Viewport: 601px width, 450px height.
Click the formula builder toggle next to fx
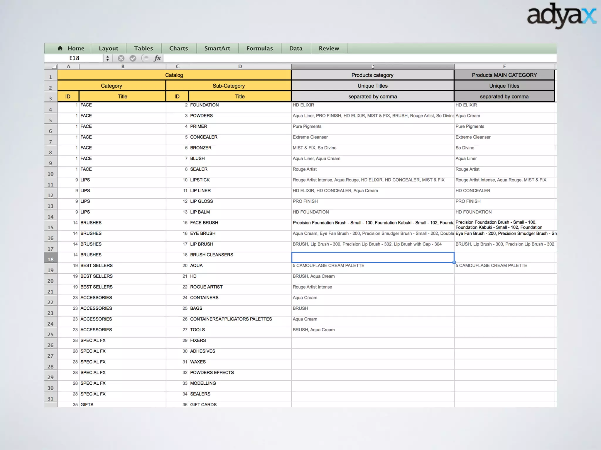point(146,58)
